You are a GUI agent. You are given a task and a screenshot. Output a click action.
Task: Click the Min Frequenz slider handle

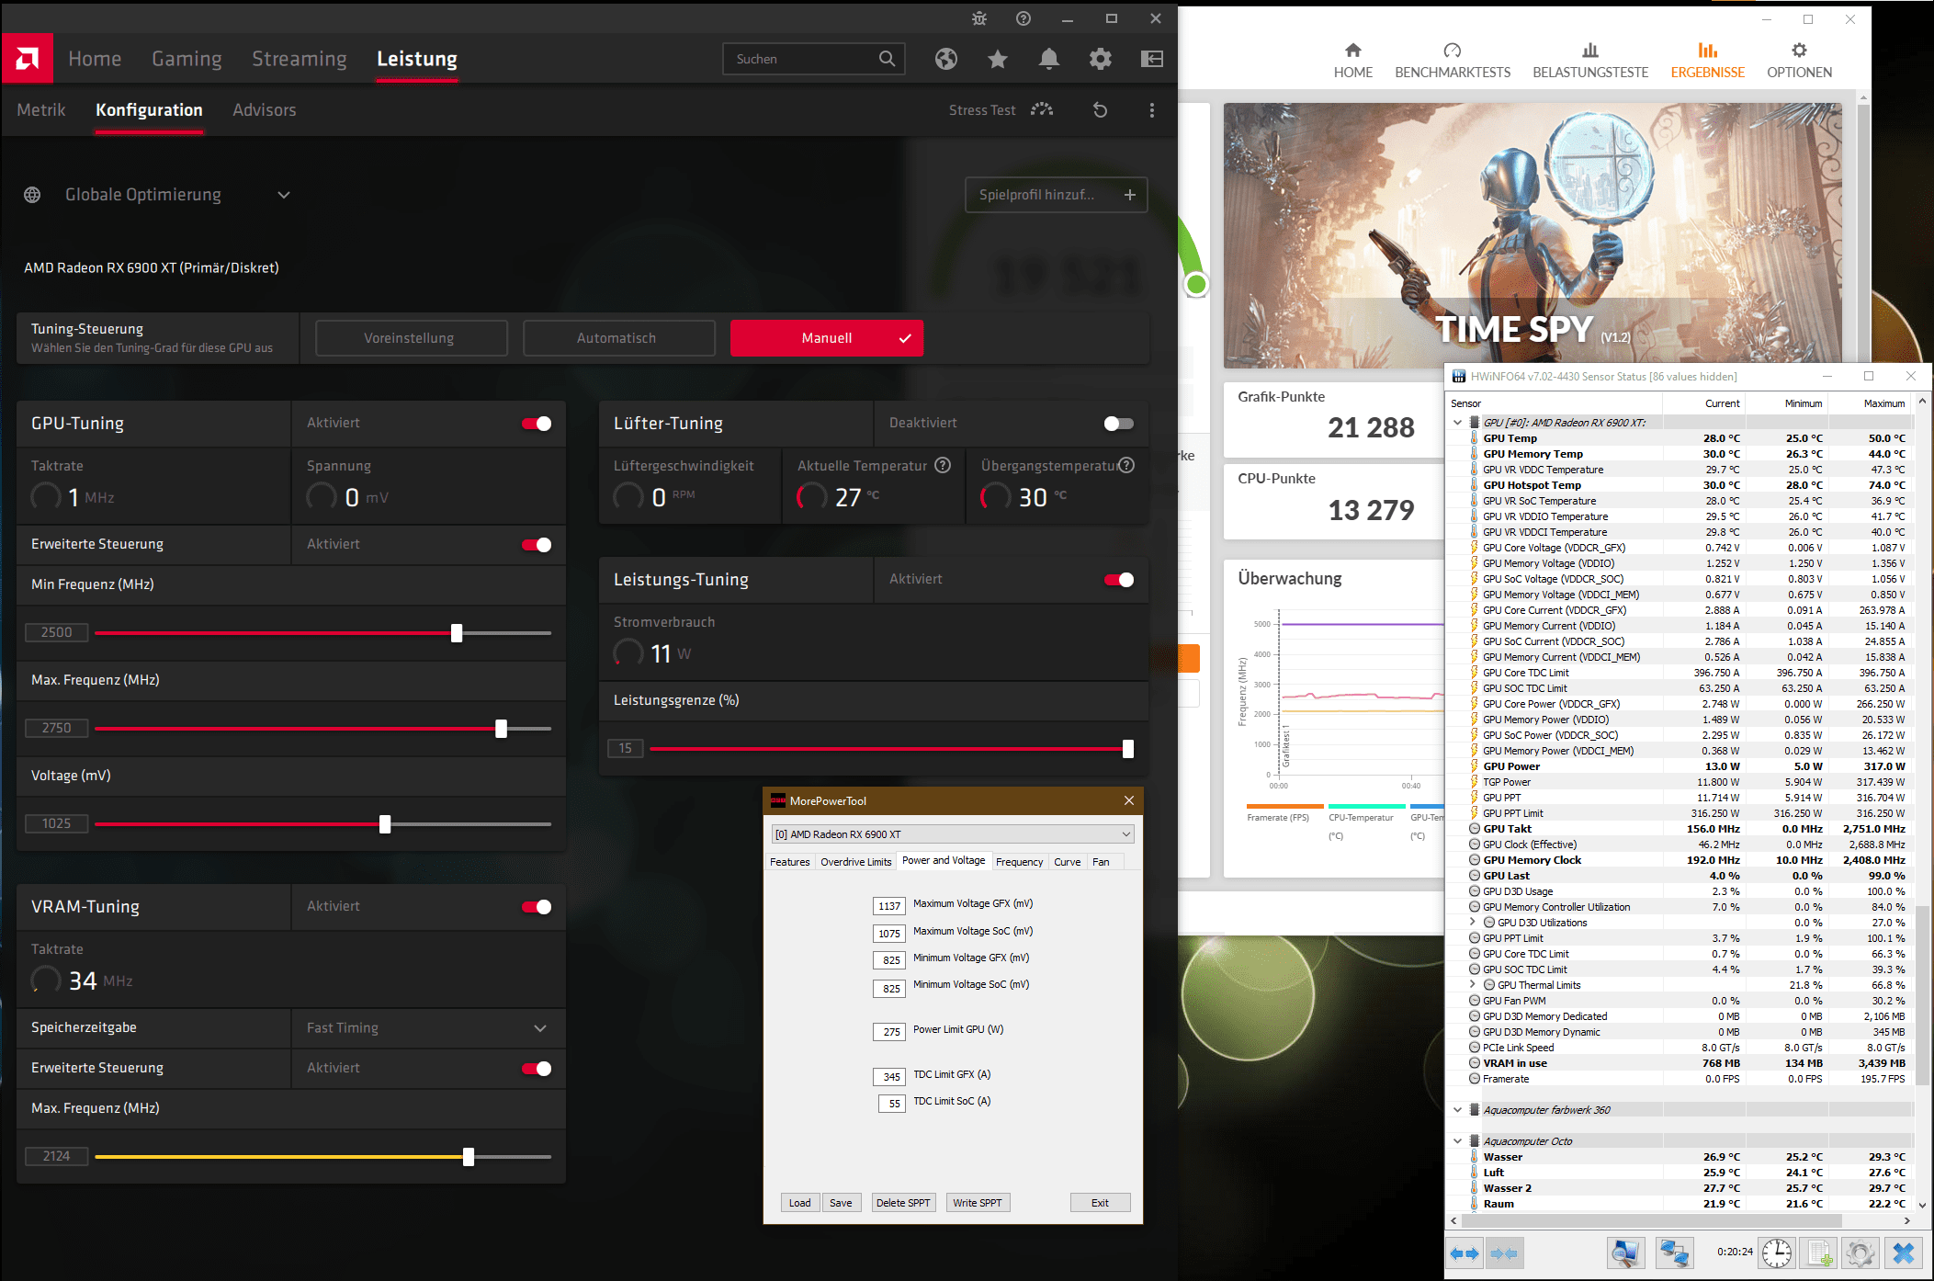coord(457,633)
